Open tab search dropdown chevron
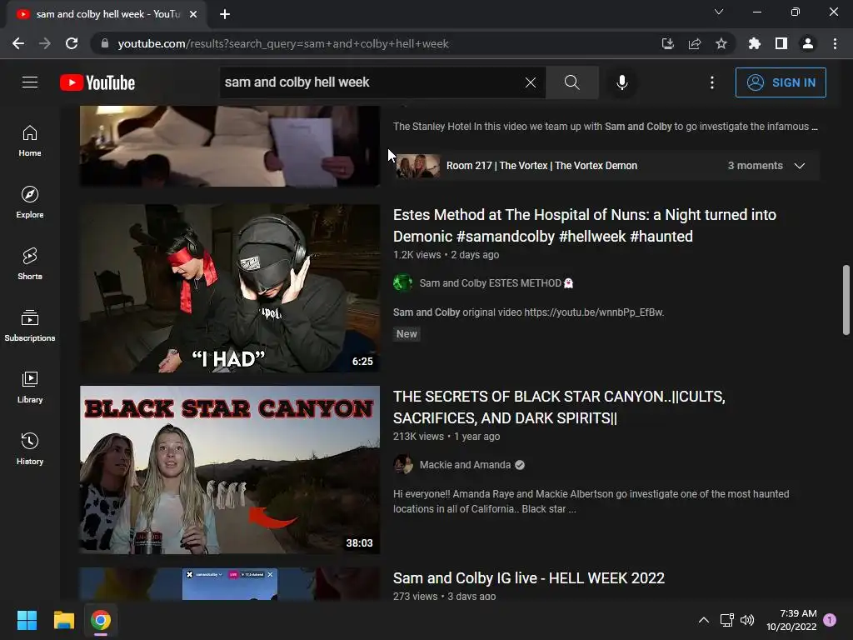This screenshot has height=640, width=853. [719, 12]
